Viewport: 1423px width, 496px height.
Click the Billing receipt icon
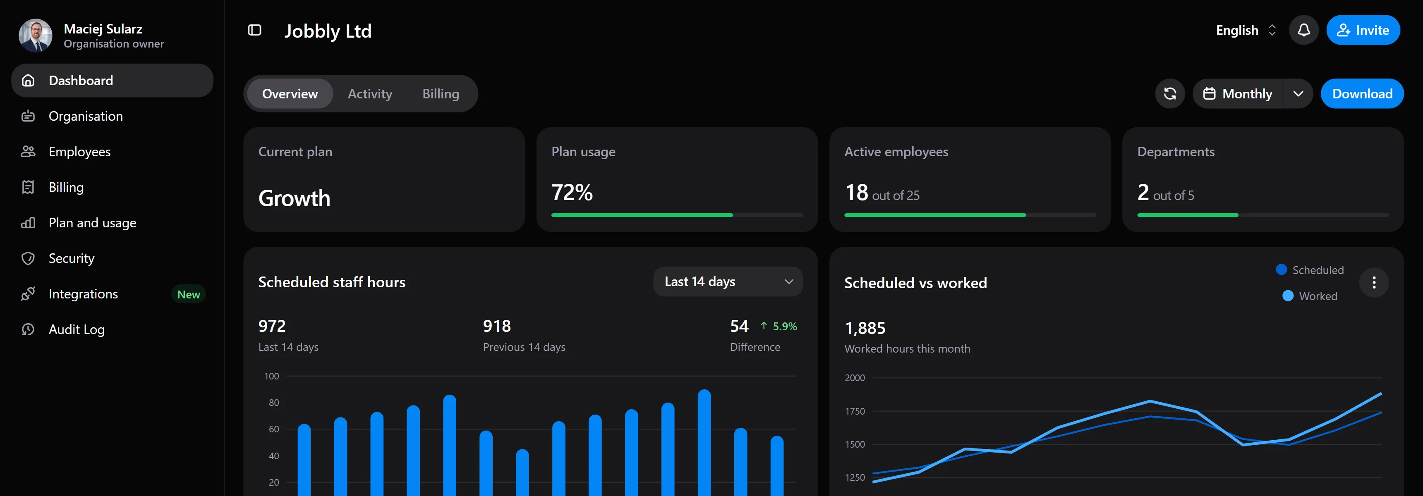point(28,188)
